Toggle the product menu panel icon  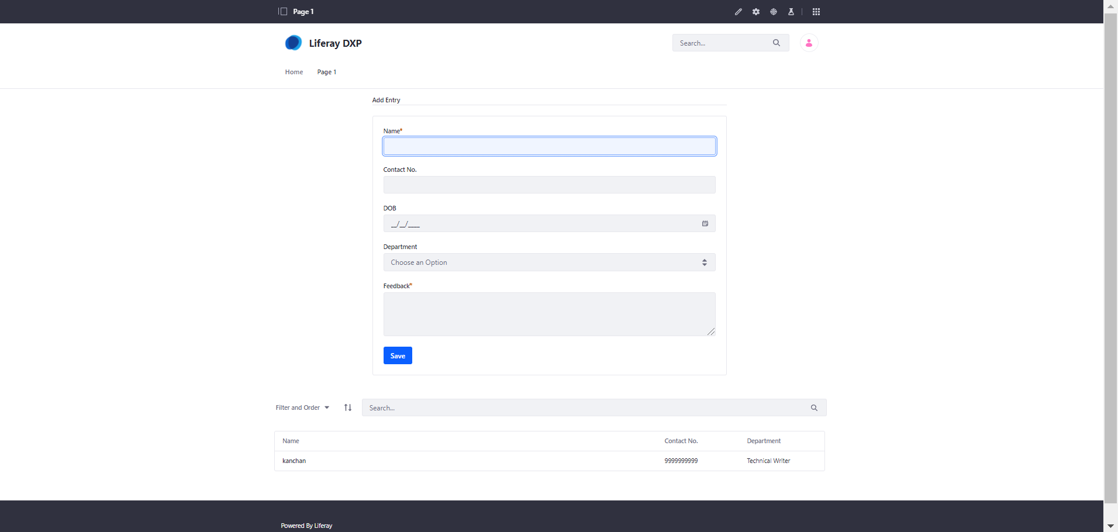(283, 12)
